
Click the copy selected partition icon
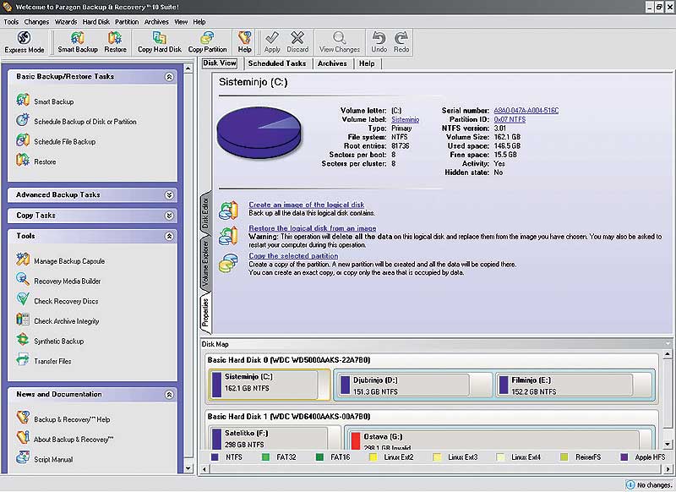click(x=228, y=263)
